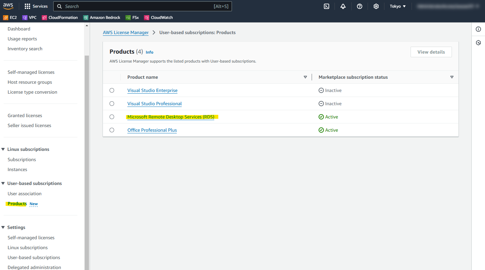Sort by Marketplace subscription status arrow
The image size is (485, 270).
[452, 77]
